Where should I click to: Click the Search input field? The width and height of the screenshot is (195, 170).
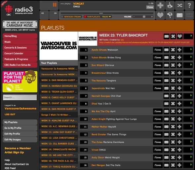[x=20, y=97]
